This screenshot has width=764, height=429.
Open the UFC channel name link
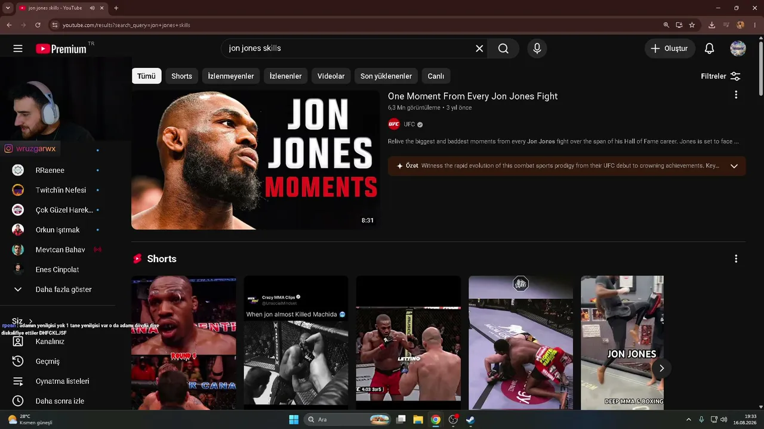tap(409, 125)
